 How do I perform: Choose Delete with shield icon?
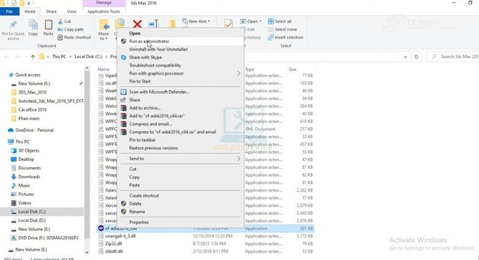coord(180,204)
